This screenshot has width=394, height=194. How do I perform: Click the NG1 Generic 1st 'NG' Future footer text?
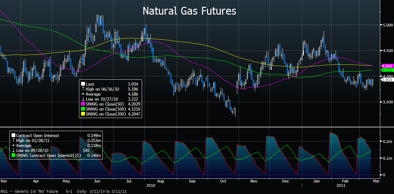[x=32, y=191]
